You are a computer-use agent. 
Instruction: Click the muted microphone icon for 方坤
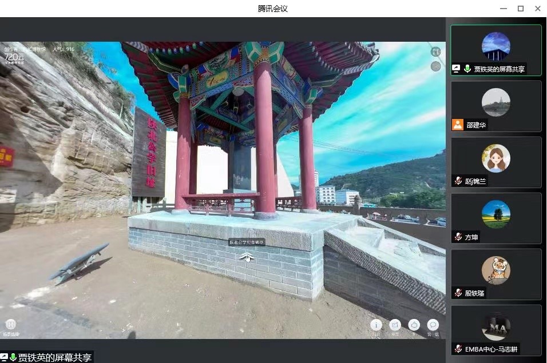pos(458,237)
